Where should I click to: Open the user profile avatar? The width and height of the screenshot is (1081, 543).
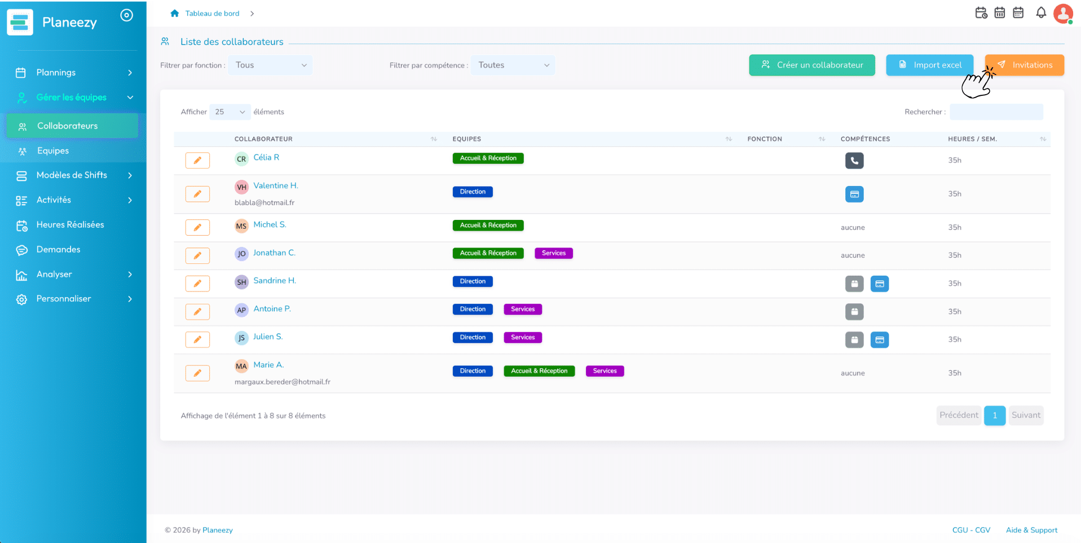pyautogui.click(x=1063, y=14)
